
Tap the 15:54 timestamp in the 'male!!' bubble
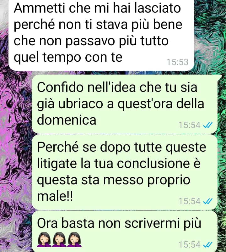click(x=190, y=201)
